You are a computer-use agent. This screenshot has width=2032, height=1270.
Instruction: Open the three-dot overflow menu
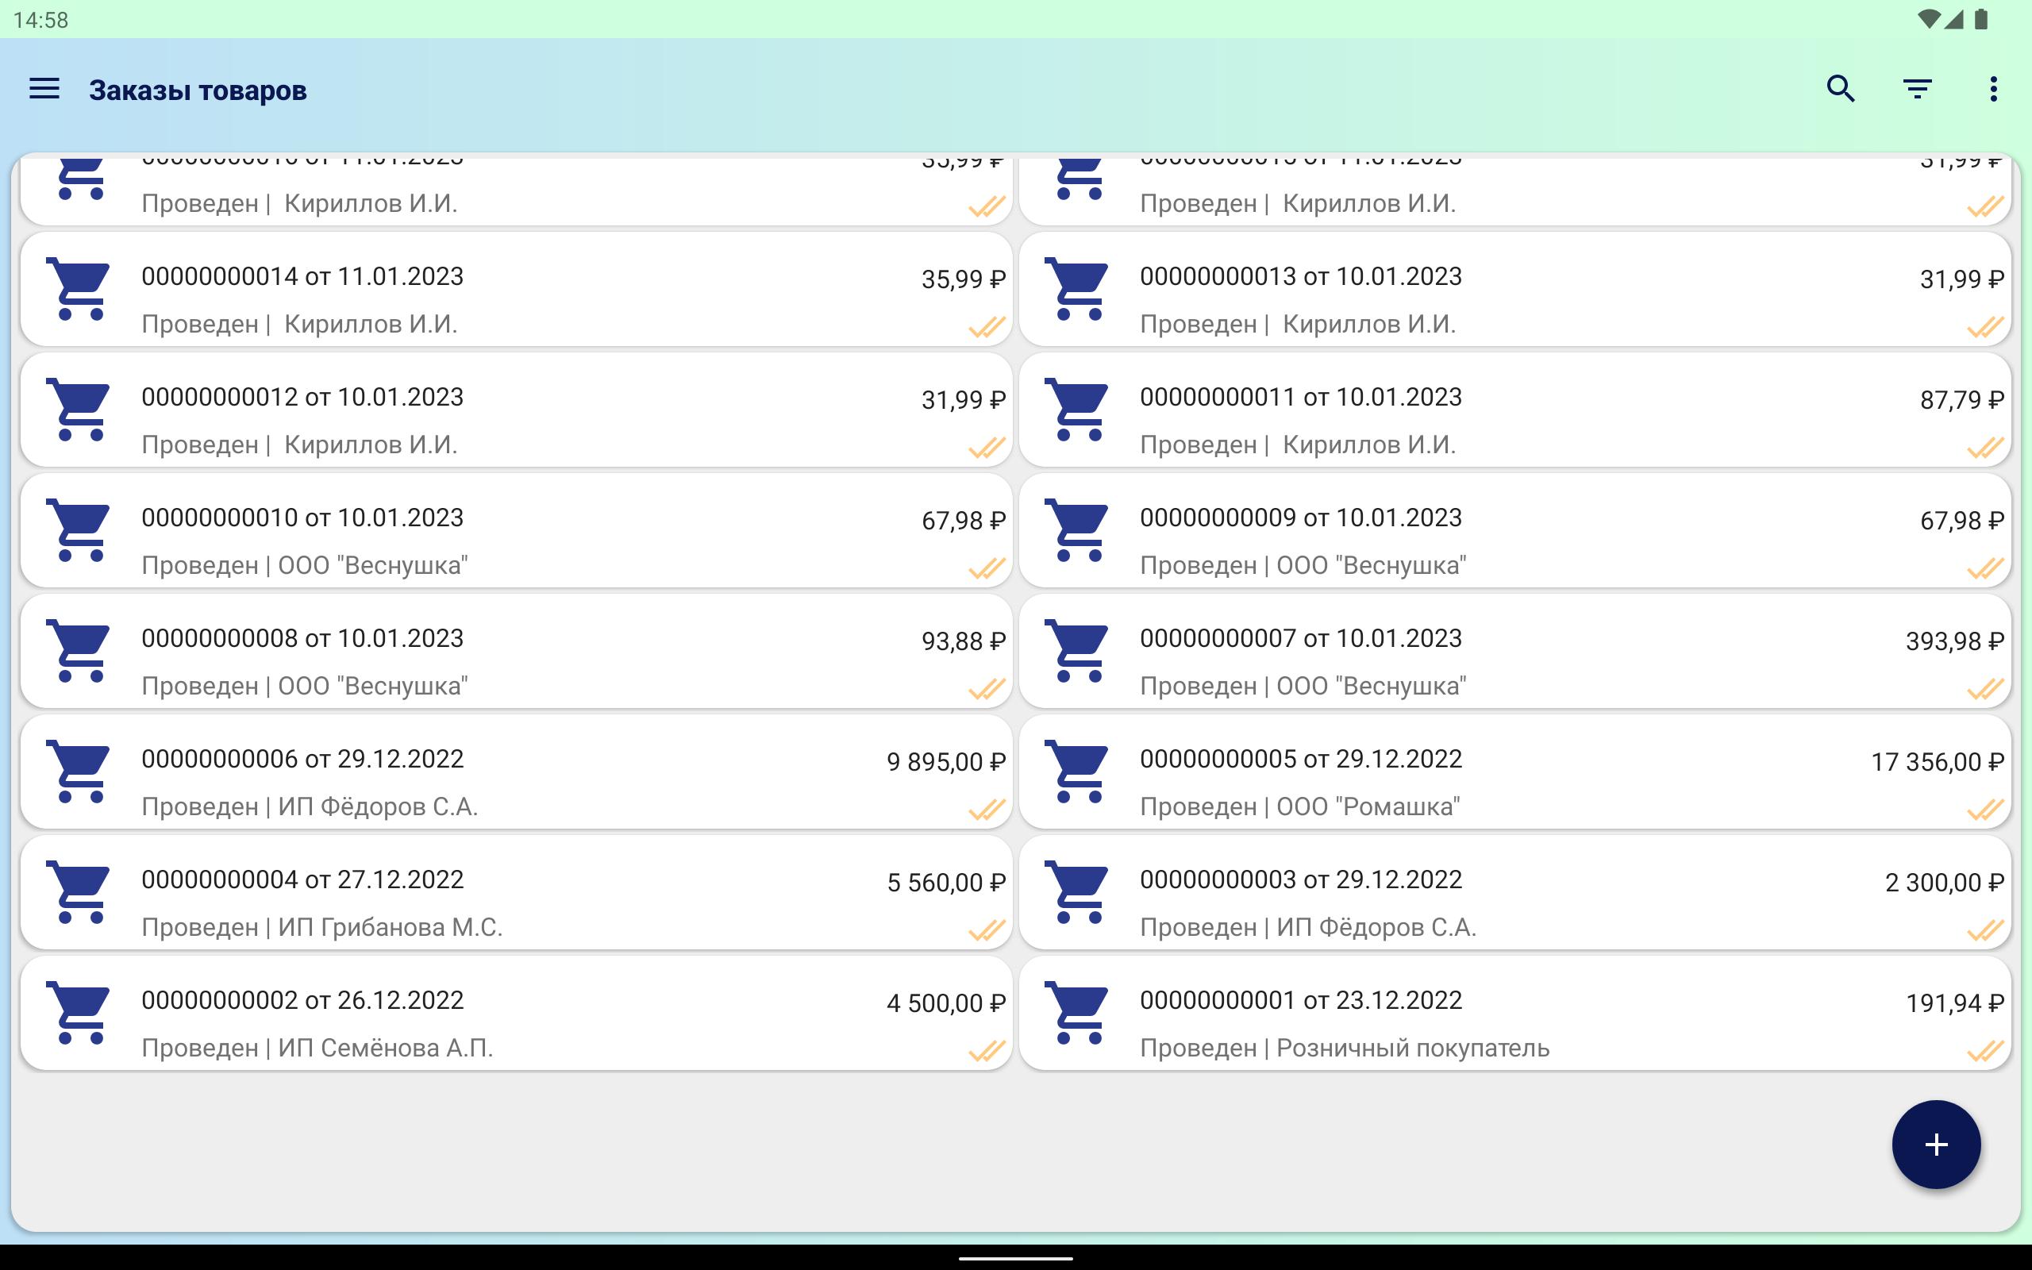[1993, 89]
